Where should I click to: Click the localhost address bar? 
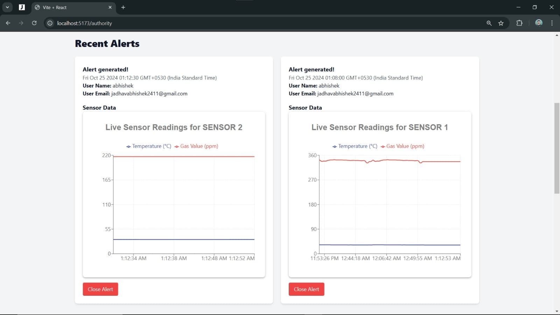(x=245, y=23)
